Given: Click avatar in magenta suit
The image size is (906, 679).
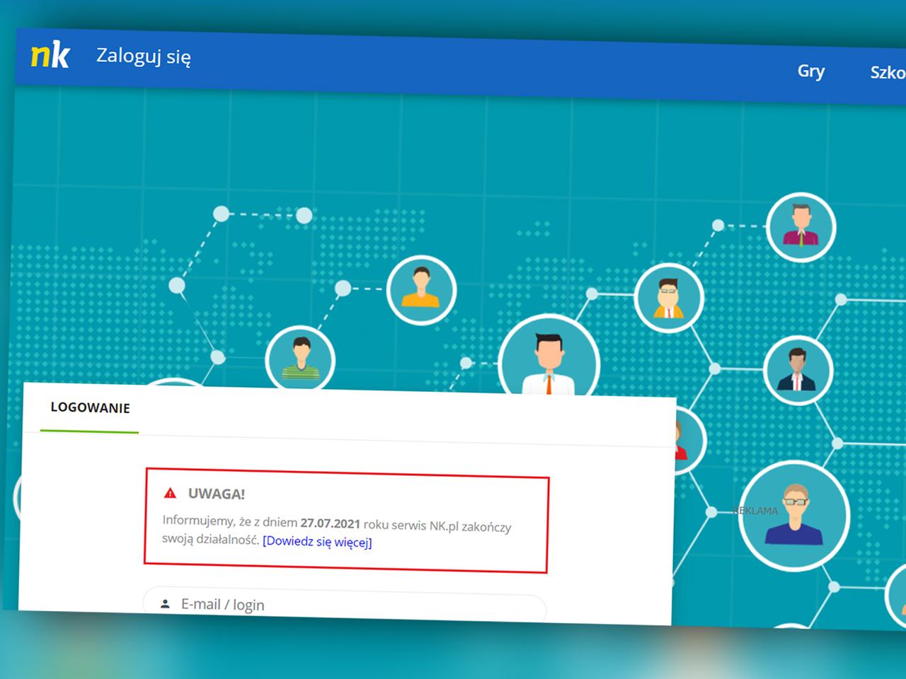Looking at the screenshot, I should point(801,227).
